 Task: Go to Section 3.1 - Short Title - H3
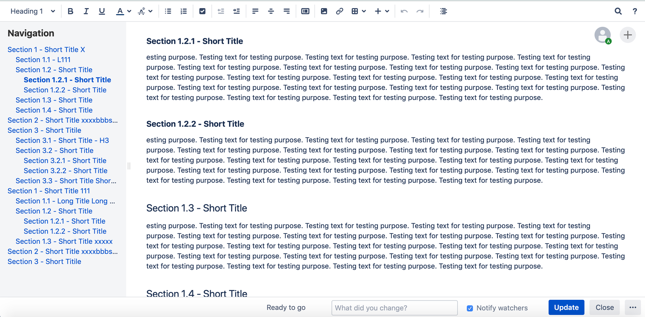pyautogui.click(x=62, y=141)
